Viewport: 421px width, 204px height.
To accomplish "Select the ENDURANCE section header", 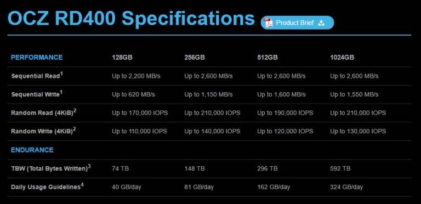I will (32, 150).
